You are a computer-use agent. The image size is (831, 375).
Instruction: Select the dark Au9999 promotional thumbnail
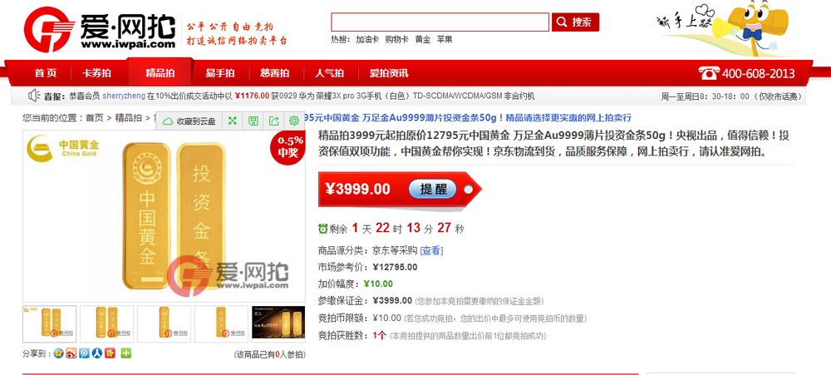[x=278, y=323]
